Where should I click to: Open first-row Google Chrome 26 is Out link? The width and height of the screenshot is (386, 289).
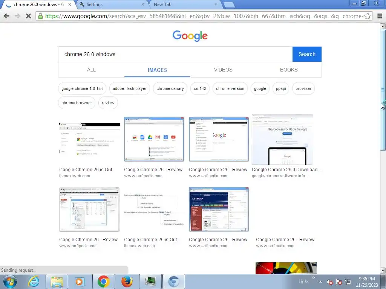[x=86, y=170]
